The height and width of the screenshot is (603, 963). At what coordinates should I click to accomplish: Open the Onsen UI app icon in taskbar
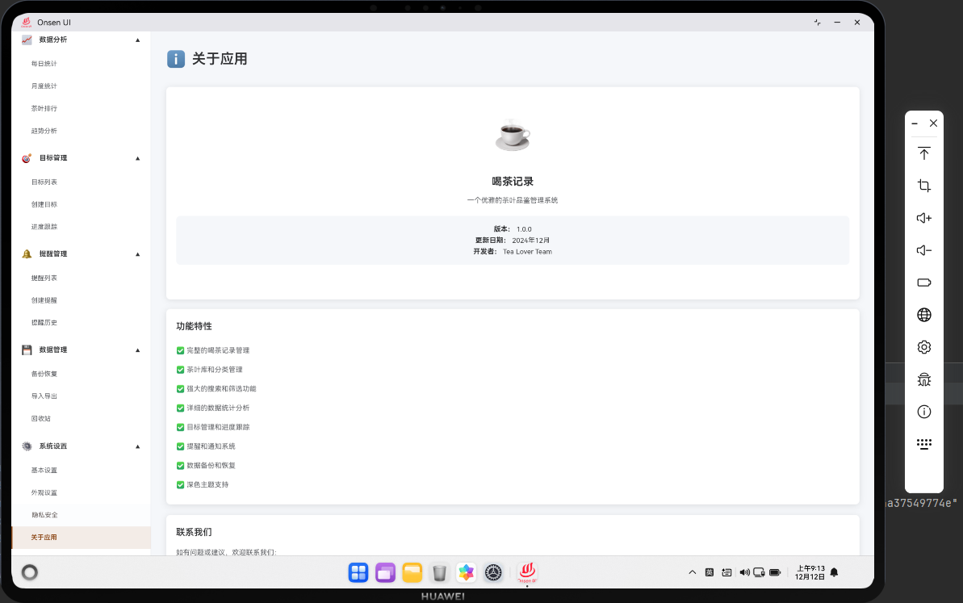[526, 572]
